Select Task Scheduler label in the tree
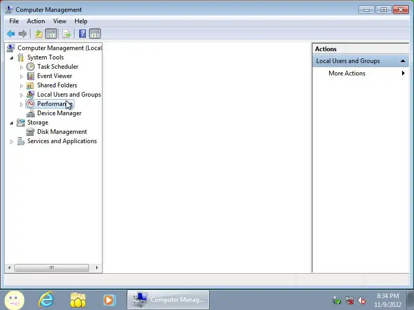The height and width of the screenshot is (310, 414). [57, 67]
